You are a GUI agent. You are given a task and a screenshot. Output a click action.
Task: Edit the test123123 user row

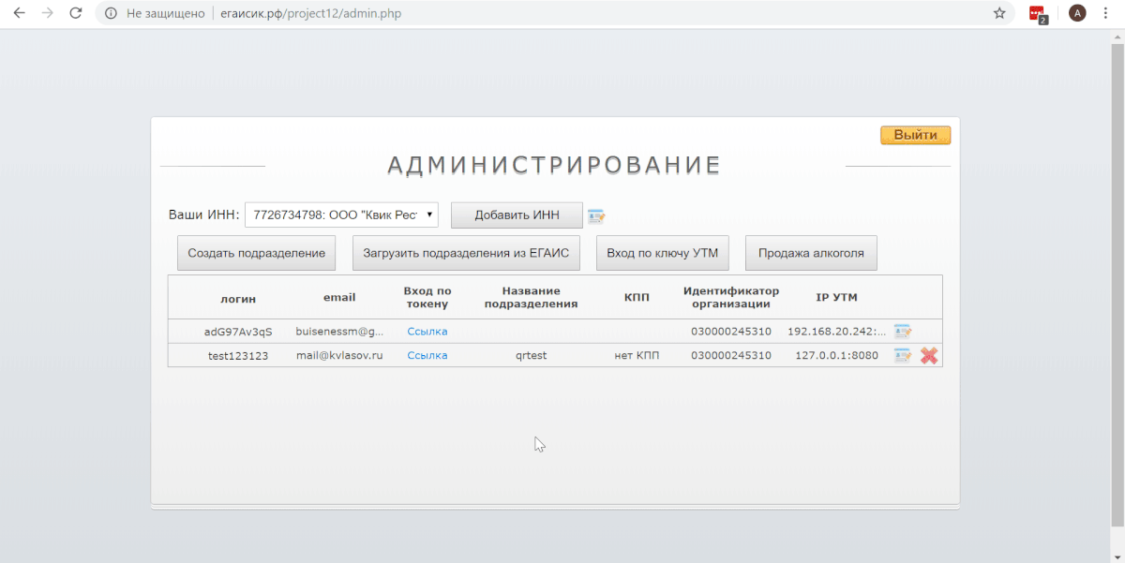click(x=902, y=356)
